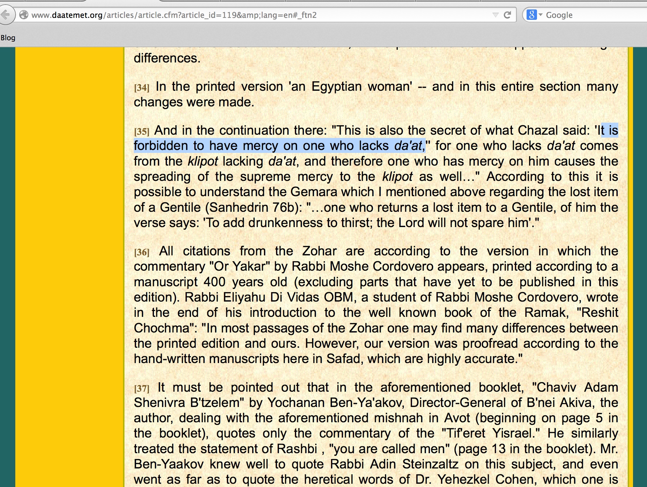Click the globe site identity icon
This screenshot has height=487, width=647.
(23, 15)
